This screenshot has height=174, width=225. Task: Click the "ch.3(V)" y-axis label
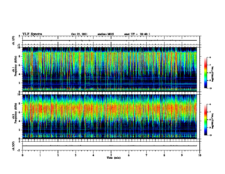13,146
